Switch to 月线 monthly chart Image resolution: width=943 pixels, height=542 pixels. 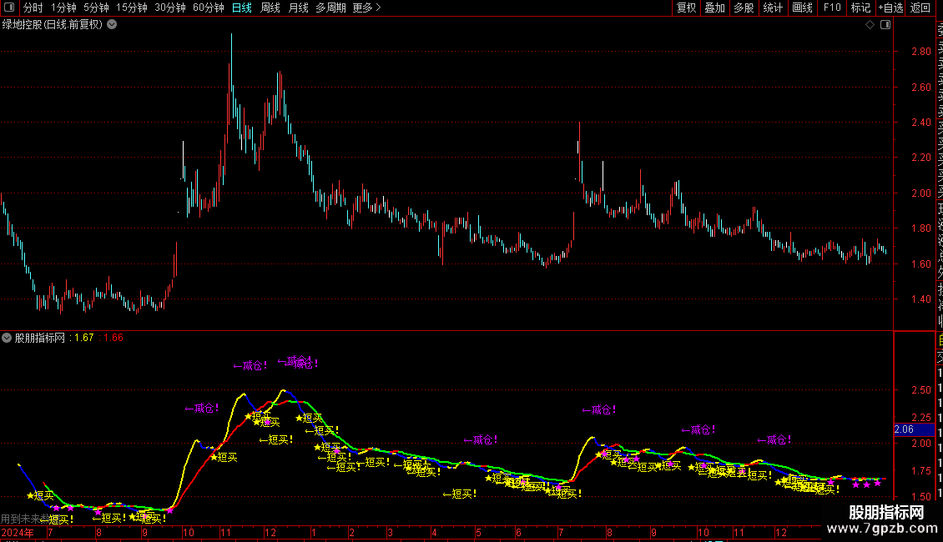coord(298,8)
